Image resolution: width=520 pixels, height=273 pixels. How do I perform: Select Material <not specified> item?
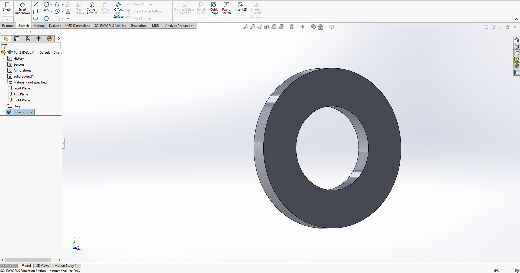[x=31, y=82]
